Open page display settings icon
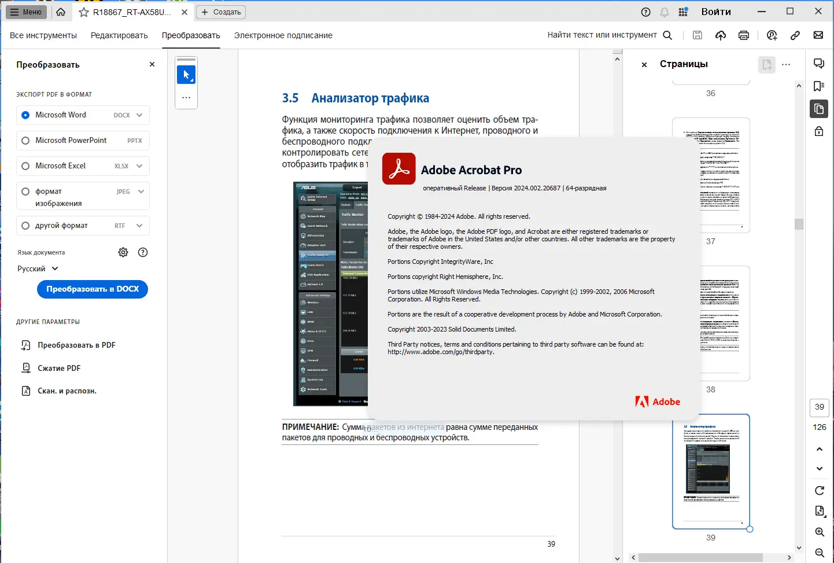The height and width of the screenshot is (563, 834). [x=820, y=511]
